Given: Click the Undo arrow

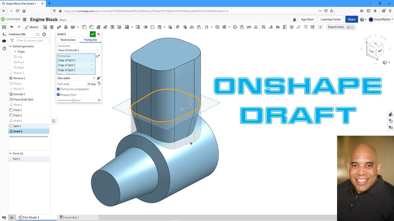Looking at the screenshot, I should pos(12,27).
